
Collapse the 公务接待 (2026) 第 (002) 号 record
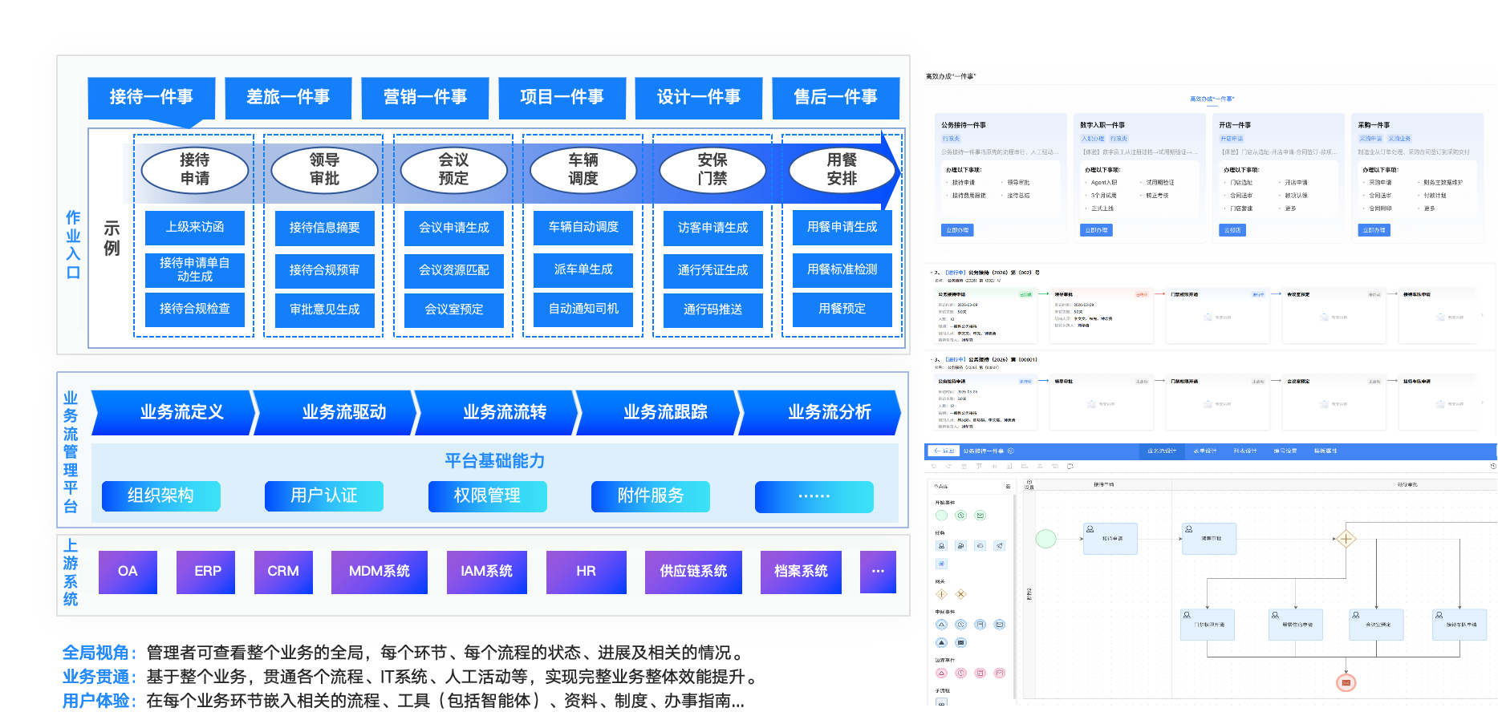click(x=931, y=273)
